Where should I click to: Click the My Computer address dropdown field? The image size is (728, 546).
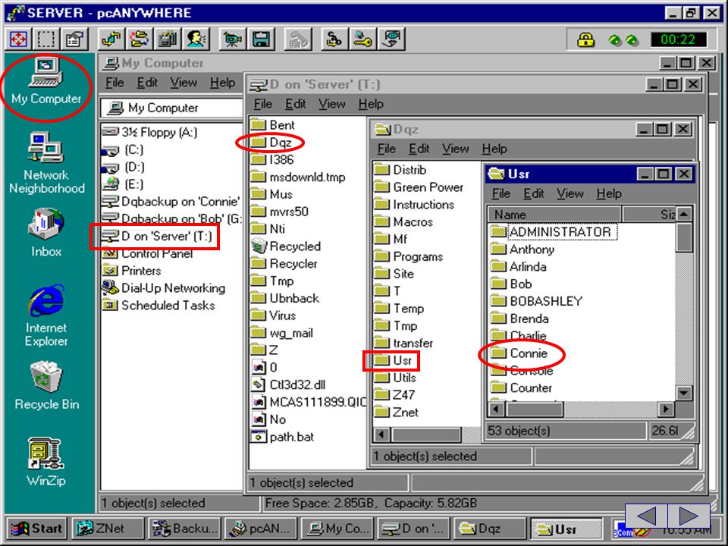click(x=172, y=108)
